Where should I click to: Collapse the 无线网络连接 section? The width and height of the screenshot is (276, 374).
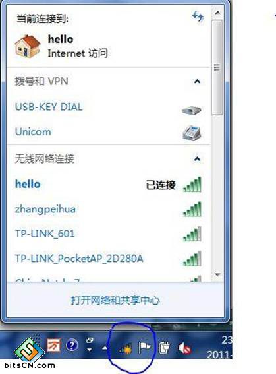pos(197,158)
